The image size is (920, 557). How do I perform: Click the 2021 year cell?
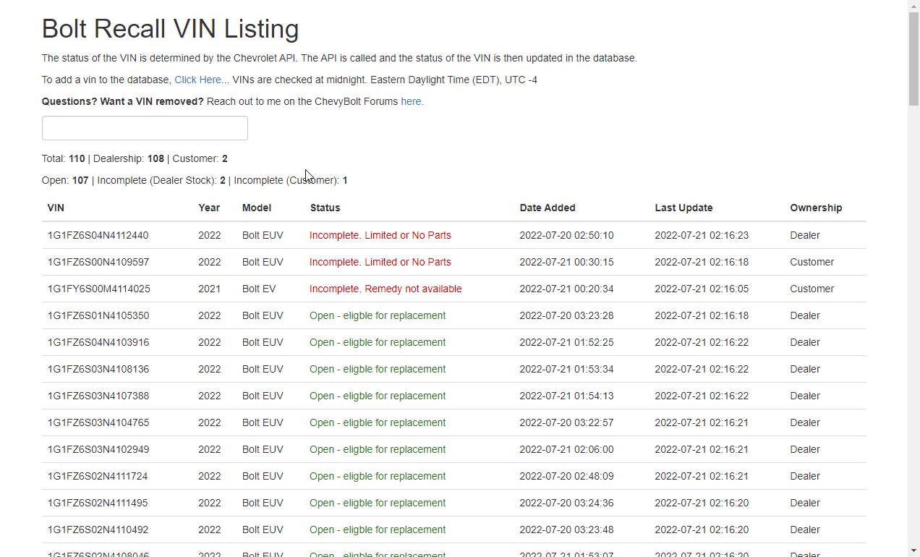(210, 289)
